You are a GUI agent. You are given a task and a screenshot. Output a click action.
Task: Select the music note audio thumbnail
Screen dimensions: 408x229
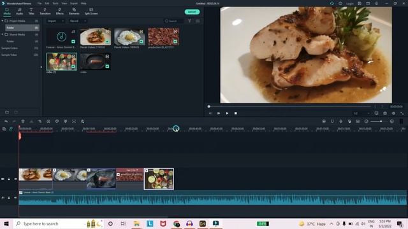[61, 37]
